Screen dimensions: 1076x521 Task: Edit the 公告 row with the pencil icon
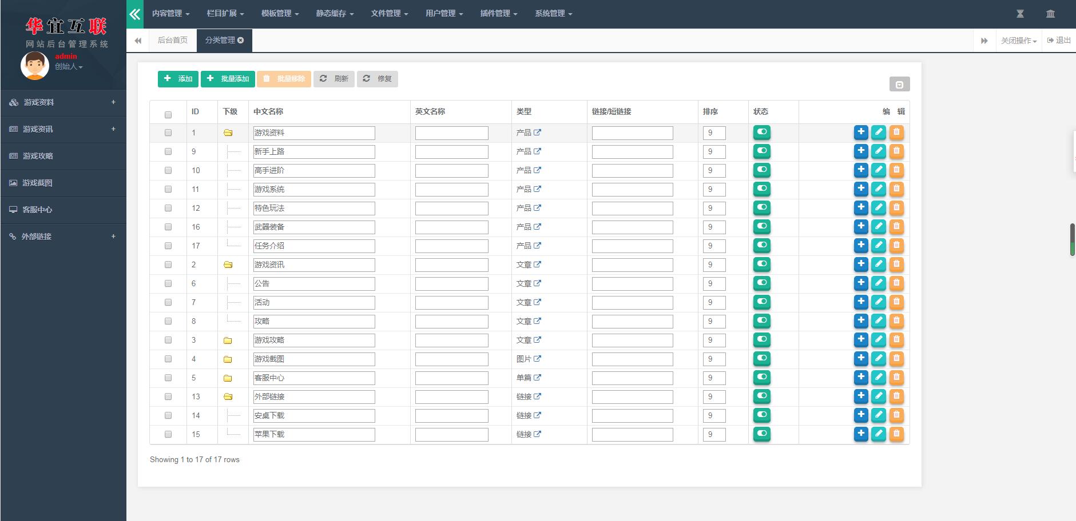pos(879,283)
